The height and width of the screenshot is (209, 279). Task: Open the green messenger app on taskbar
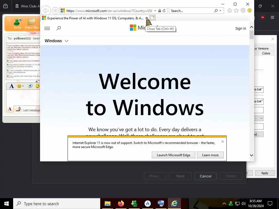pyautogui.click(x=134, y=204)
